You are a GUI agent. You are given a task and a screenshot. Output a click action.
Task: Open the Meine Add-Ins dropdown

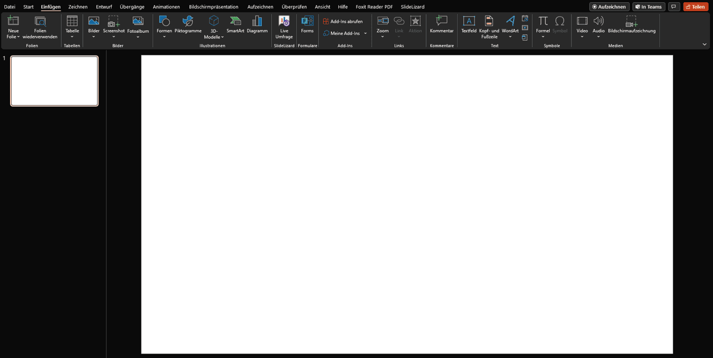[365, 33]
